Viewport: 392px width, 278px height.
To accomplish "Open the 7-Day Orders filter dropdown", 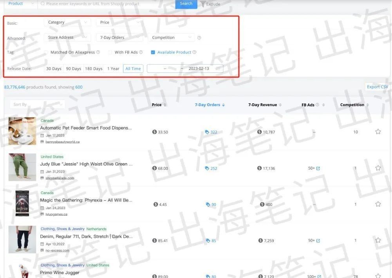I will click(119, 38).
